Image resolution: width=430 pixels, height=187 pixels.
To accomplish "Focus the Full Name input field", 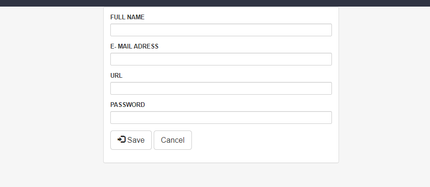I will coord(221,30).
